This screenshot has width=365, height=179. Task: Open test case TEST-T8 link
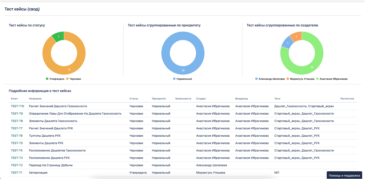point(17,121)
